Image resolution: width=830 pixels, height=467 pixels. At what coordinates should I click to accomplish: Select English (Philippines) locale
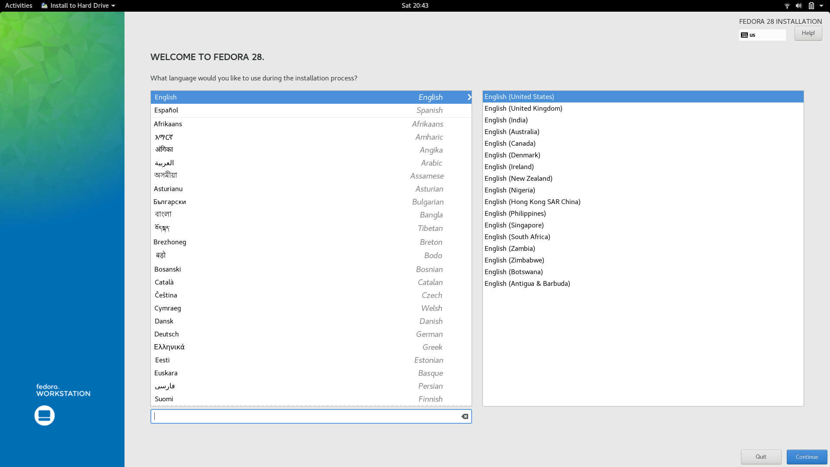[x=643, y=214]
